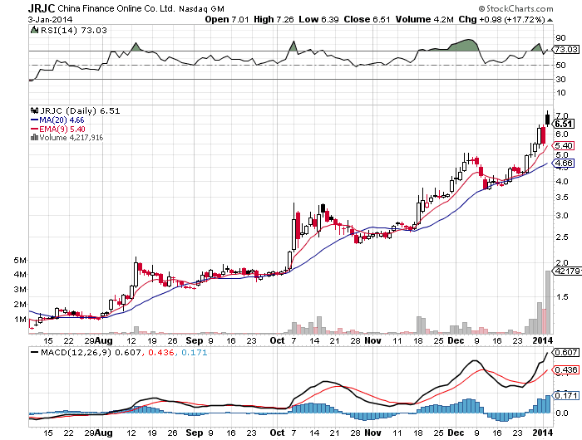This screenshot has height=440, width=582.
Task: Click Dec on the price panel date axis
Action: click(456, 340)
